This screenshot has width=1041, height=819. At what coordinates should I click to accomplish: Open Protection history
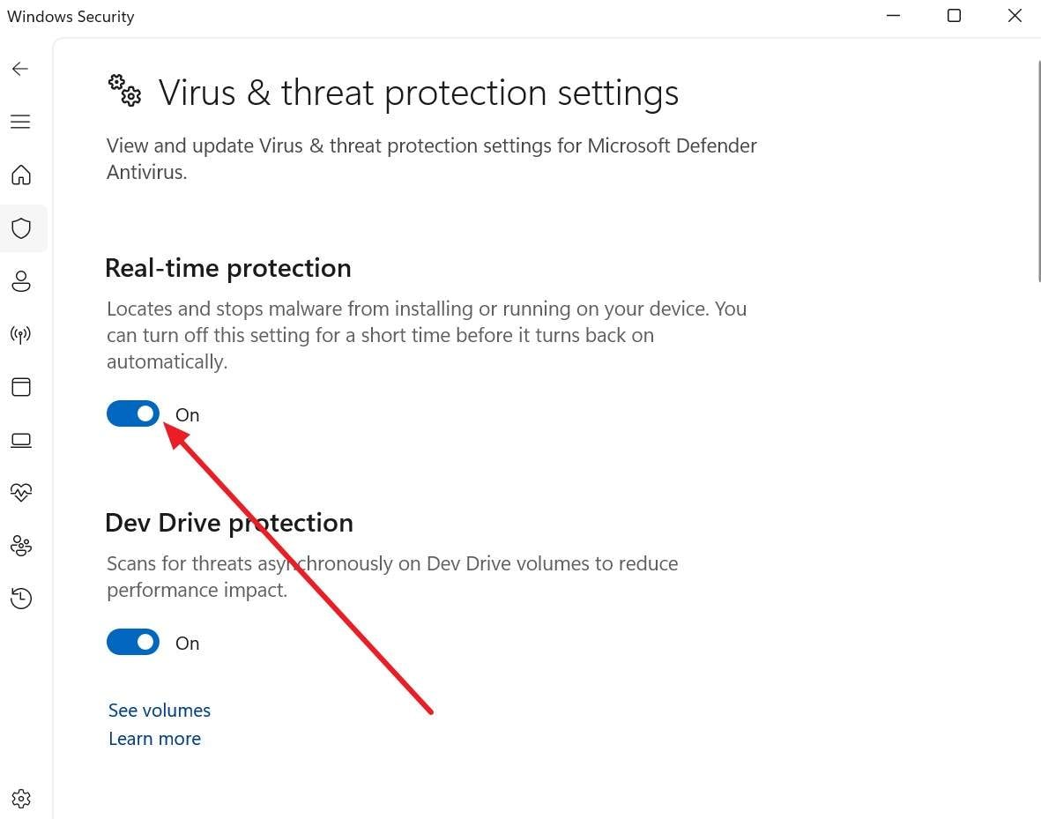pyautogui.click(x=20, y=599)
